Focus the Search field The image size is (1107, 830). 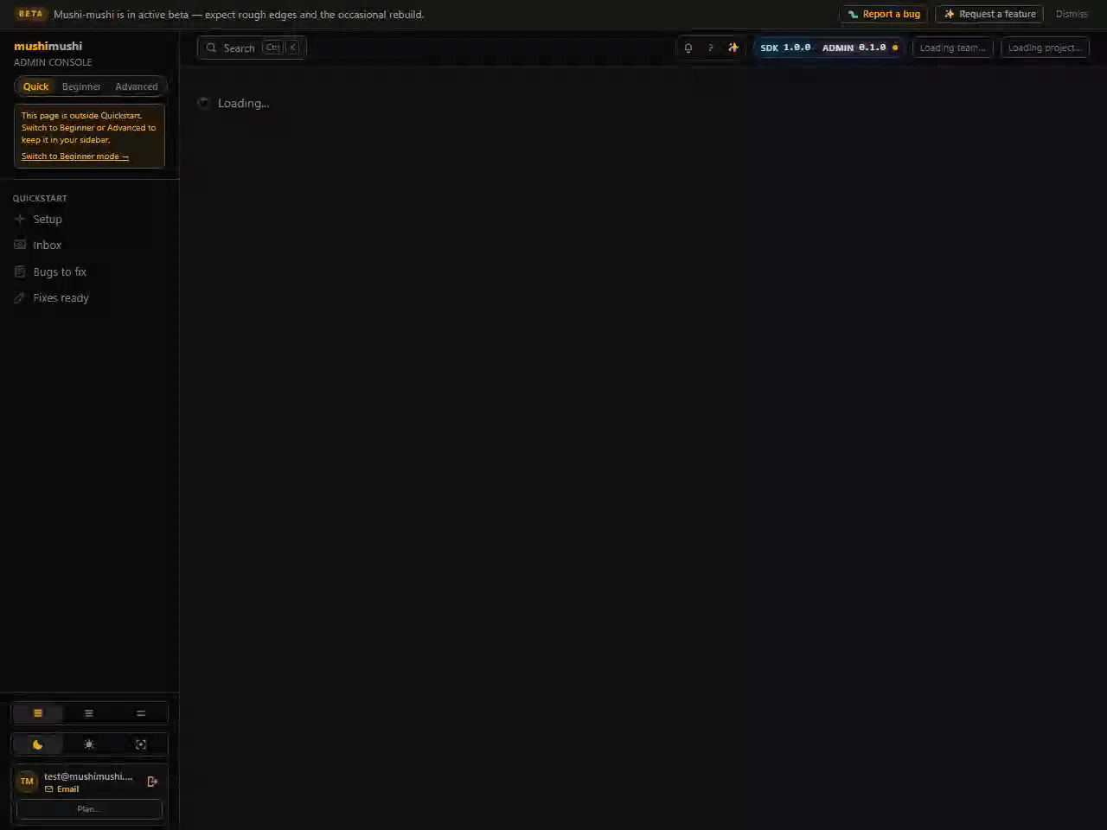pyautogui.click(x=252, y=48)
